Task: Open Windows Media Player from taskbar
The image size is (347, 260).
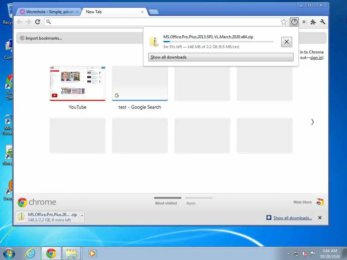Action: point(92,253)
